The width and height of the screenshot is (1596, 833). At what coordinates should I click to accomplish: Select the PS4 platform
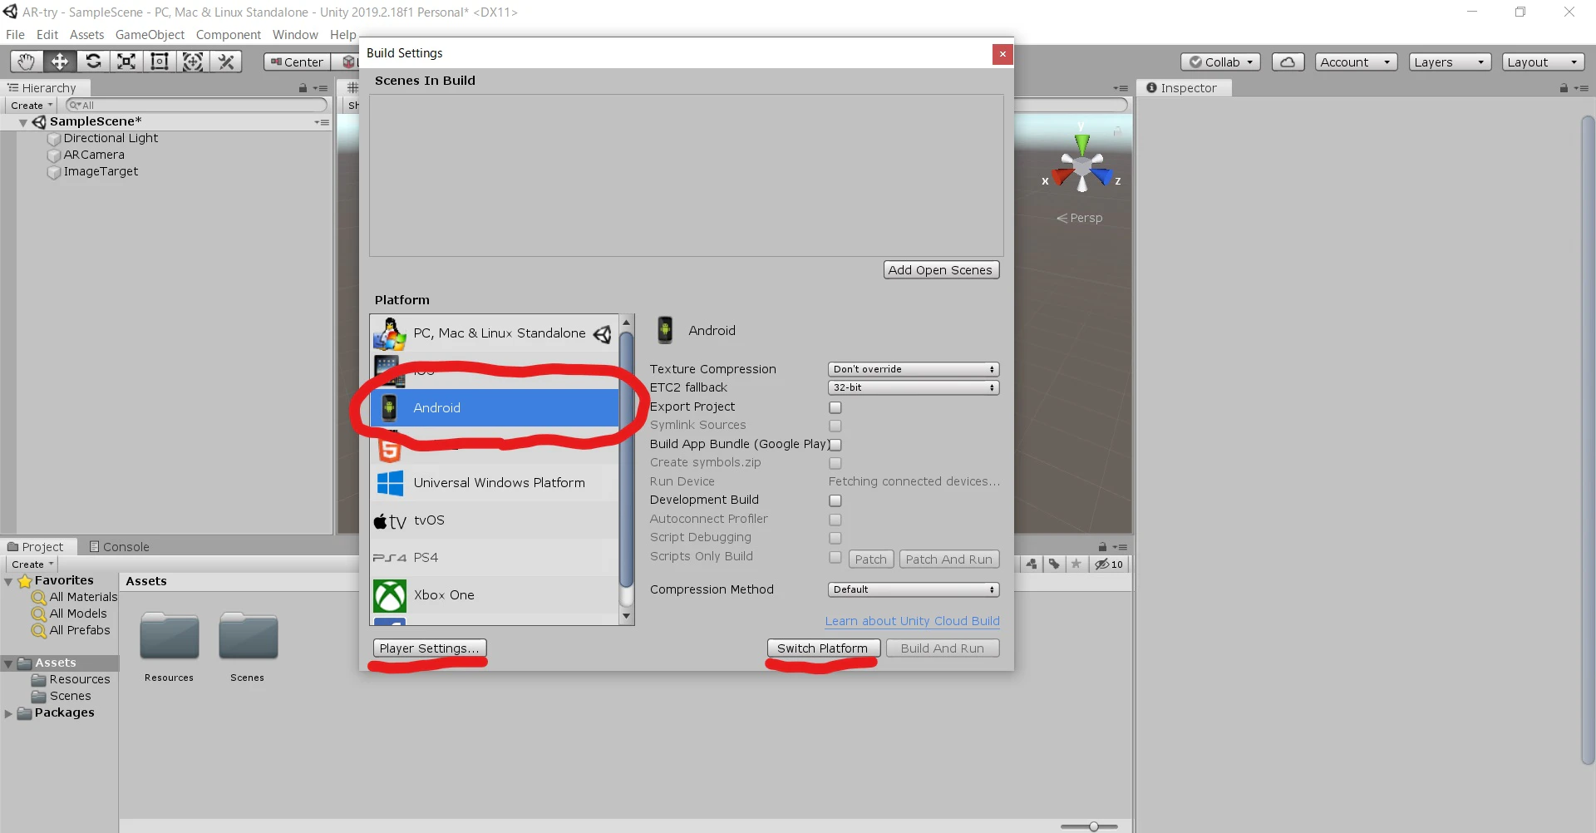[495, 558]
